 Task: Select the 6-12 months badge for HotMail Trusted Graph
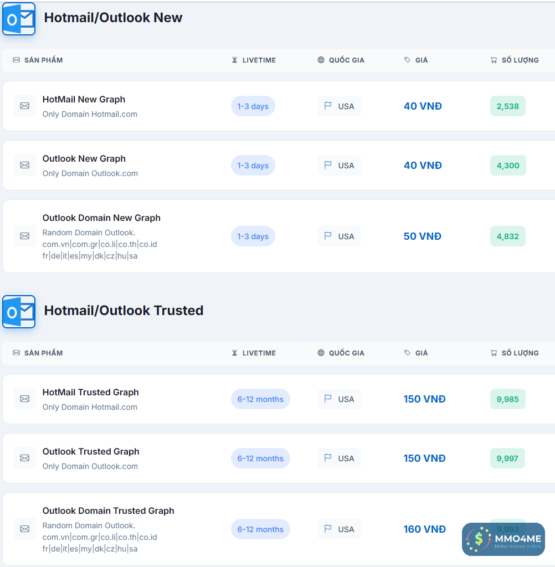click(x=260, y=399)
